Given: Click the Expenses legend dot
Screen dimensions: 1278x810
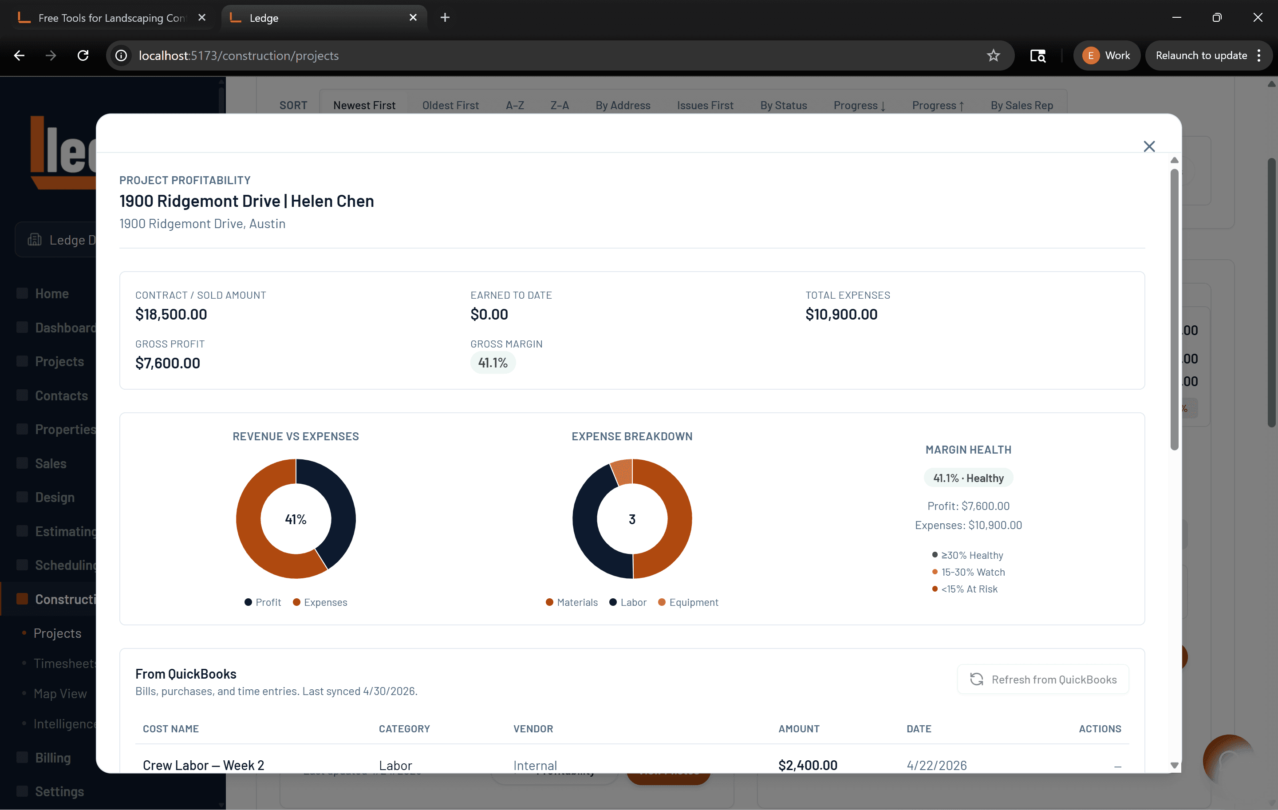Looking at the screenshot, I should tap(297, 602).
